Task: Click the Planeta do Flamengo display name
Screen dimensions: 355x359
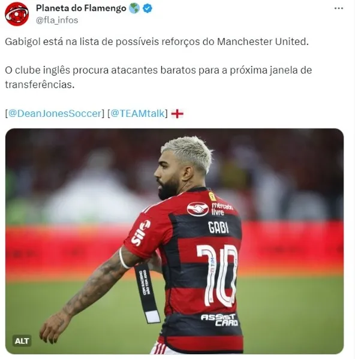Action: click(81, 8)
